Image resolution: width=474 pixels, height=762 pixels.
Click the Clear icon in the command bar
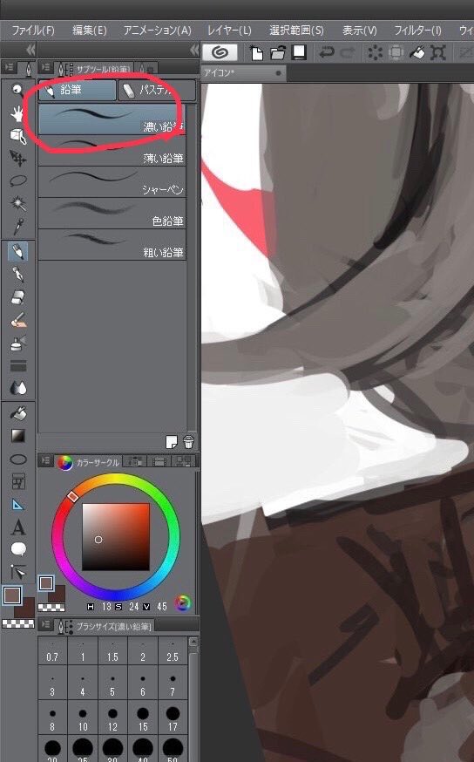(x=375, y=52)
